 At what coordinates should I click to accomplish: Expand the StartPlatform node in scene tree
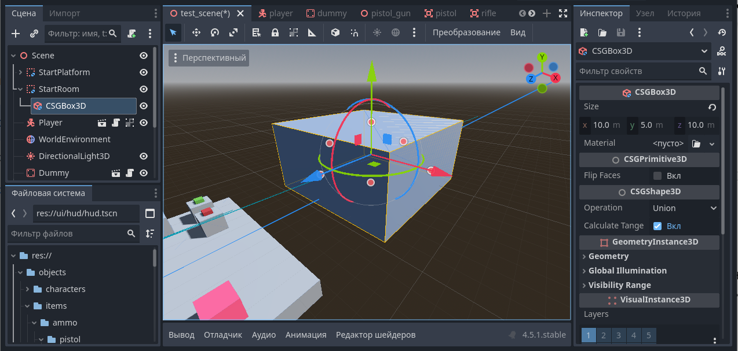20,72
